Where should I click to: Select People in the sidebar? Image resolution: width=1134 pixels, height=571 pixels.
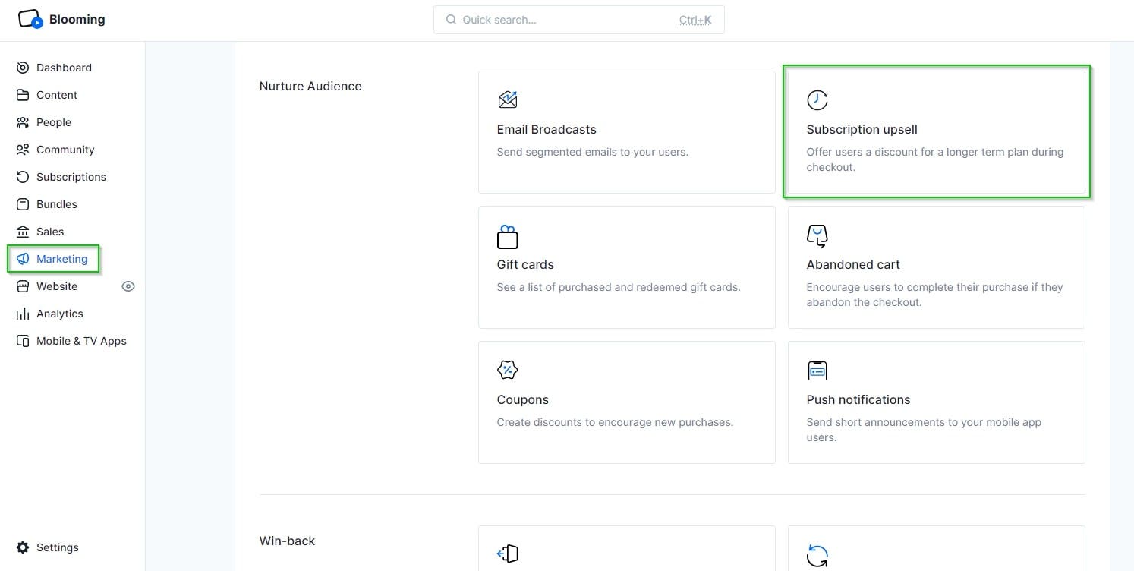[x=54, y=122]
